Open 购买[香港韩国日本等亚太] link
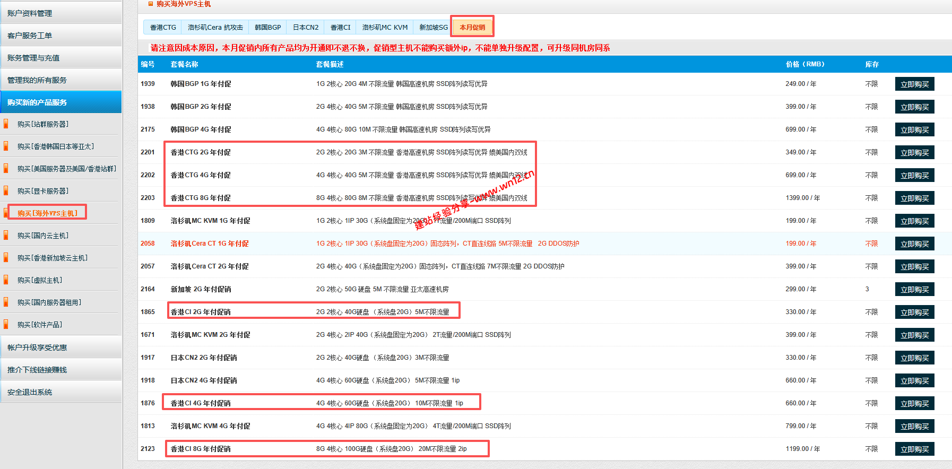The height and width of the screenshot is (469, 952). (x=56, y=146)
